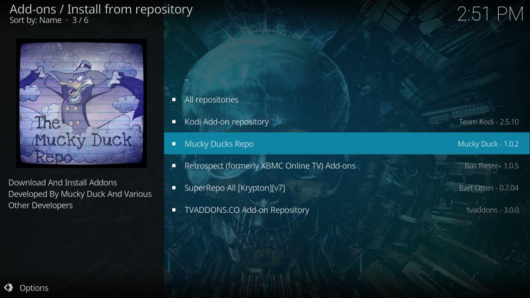Click the Mucky Duck - 1.0.2 version text
530x298 pixels.
click(488, 144)
